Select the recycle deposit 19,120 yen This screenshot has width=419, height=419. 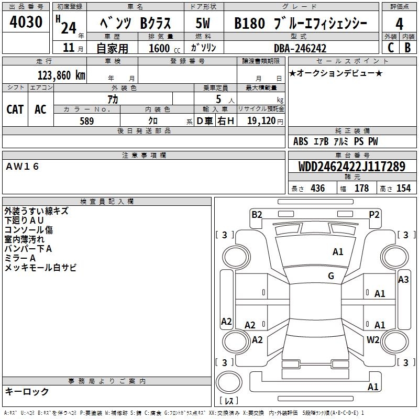tap(261, 121)
